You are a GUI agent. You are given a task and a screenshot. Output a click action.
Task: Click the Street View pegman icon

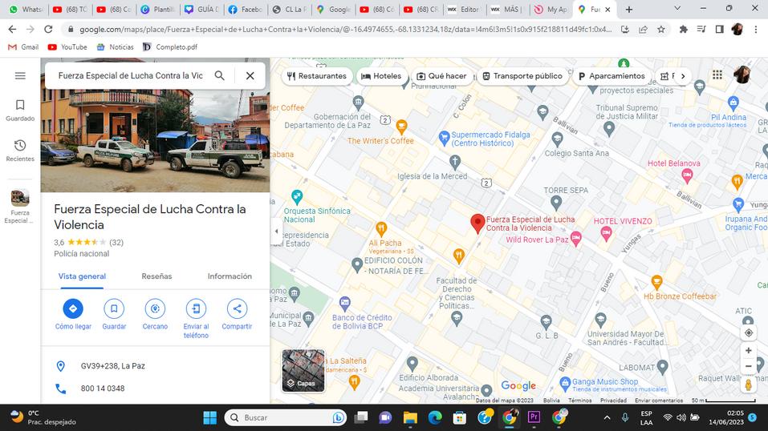coord(749,385)
